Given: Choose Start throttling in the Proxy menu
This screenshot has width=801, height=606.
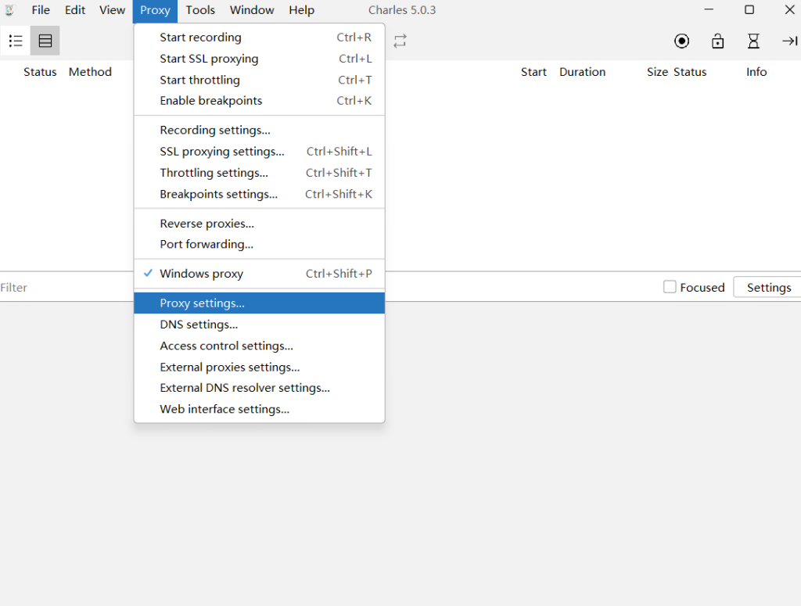Looking at the screenshot, I should tap(200, 80).
